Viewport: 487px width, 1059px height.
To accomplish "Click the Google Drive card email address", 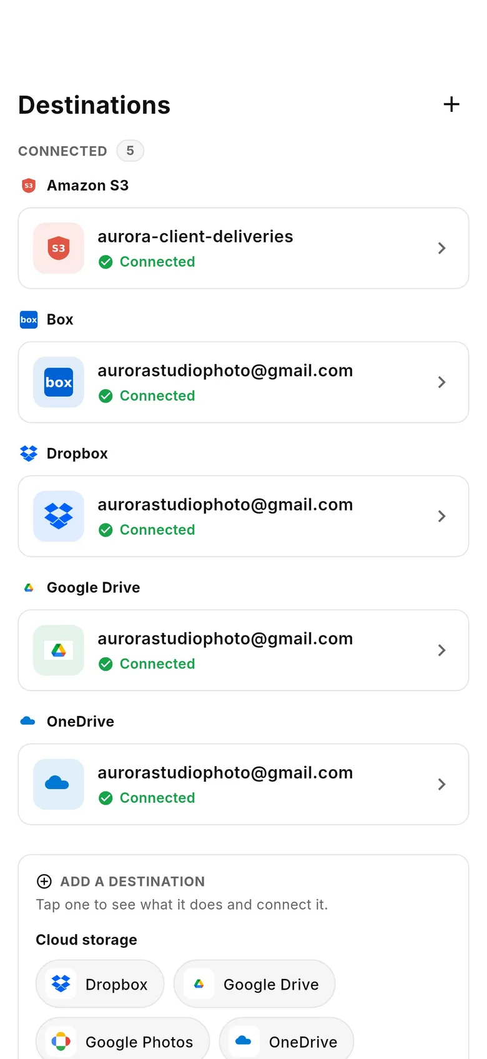I will (x=225, y=639).
